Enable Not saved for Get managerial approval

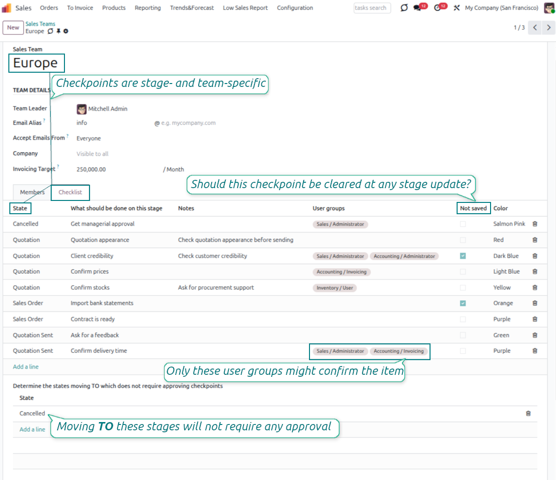pos(463,224)
